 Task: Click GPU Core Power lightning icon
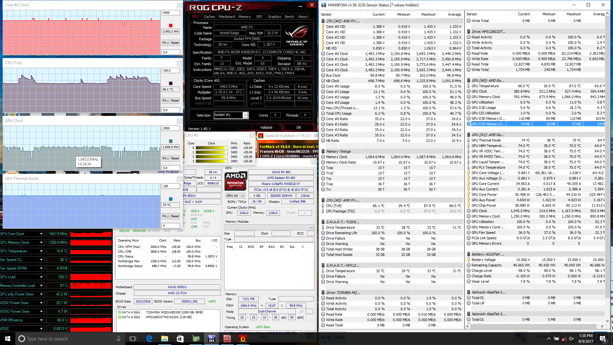(x=469, y=195)
